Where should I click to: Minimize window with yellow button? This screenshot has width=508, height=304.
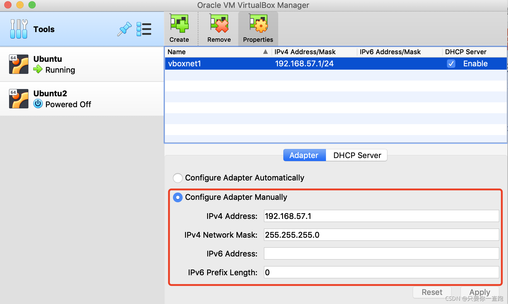[20, 5]
